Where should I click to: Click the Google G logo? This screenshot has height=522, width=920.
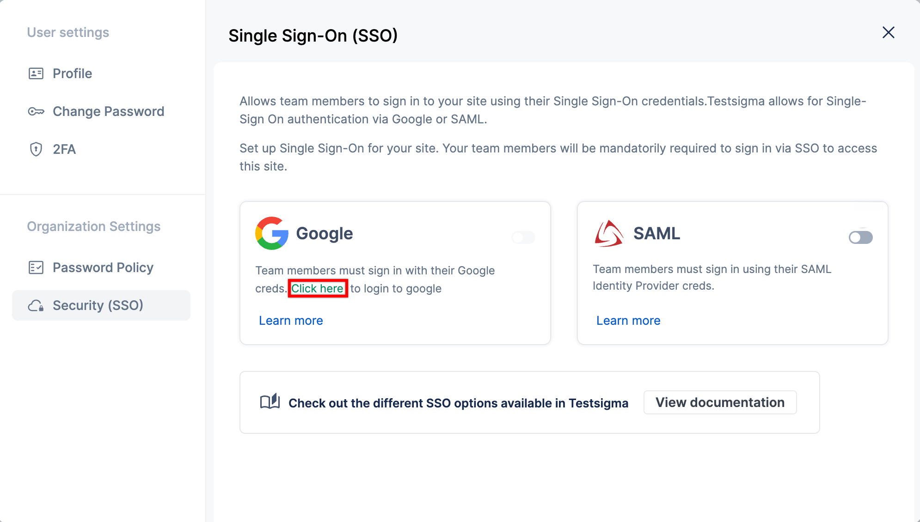[x=271, y=233]
